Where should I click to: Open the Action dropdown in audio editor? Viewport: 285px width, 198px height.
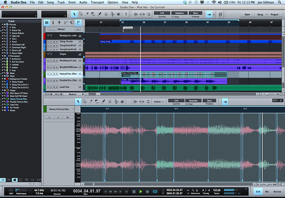[158, 102]
